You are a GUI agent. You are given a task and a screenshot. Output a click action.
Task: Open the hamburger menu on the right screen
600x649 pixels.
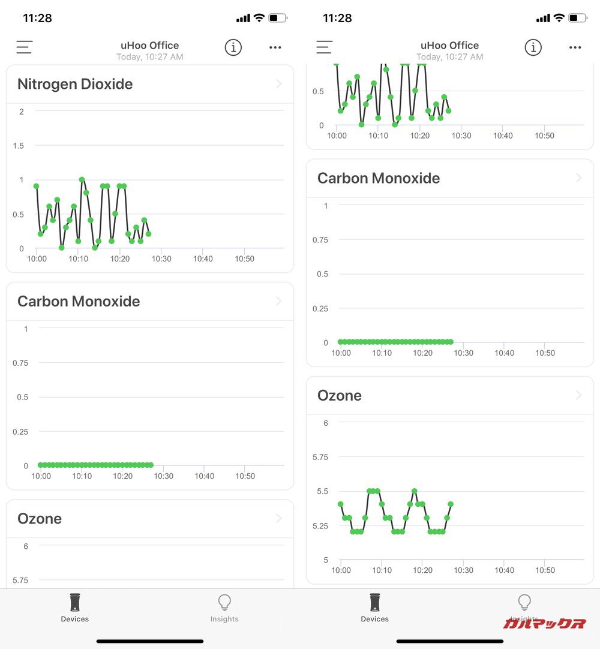coord(324,47)
